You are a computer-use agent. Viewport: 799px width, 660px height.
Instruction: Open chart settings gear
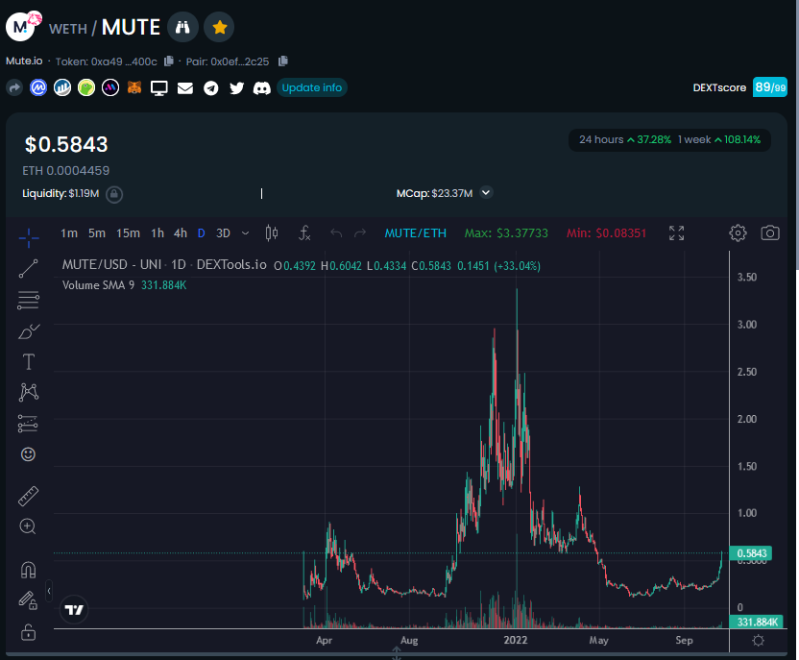click(x=738, y=233)
